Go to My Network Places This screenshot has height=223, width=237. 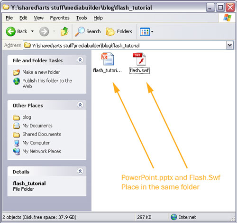tap(42, 151)
